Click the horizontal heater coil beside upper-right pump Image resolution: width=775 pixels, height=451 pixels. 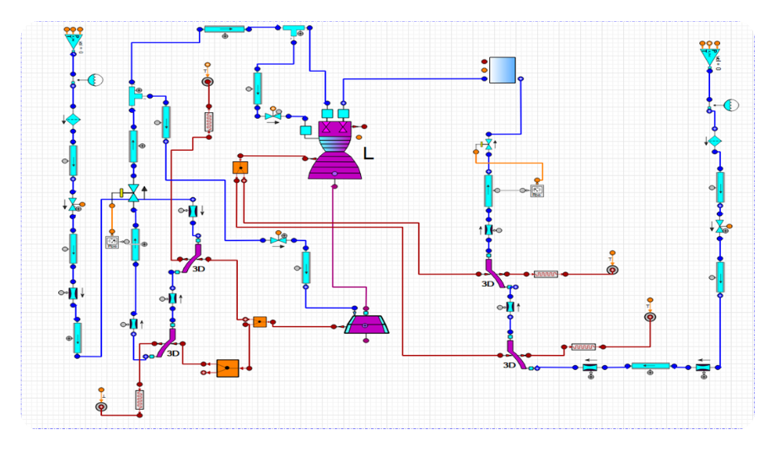click(x=546, y=274)
